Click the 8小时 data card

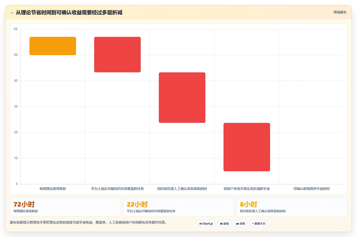pyautogui.click(x=292, y=207)
